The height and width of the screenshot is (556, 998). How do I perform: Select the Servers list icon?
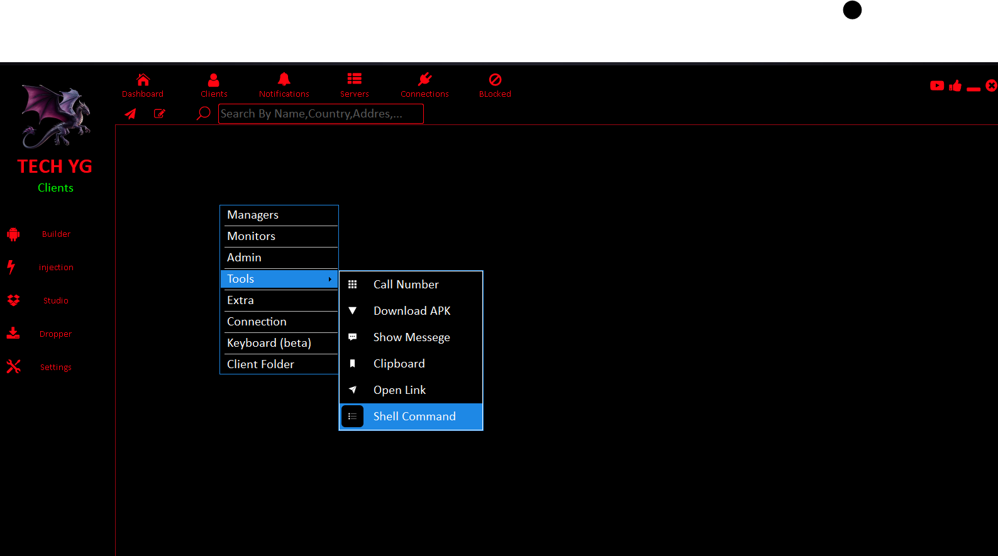click(354, 79)
